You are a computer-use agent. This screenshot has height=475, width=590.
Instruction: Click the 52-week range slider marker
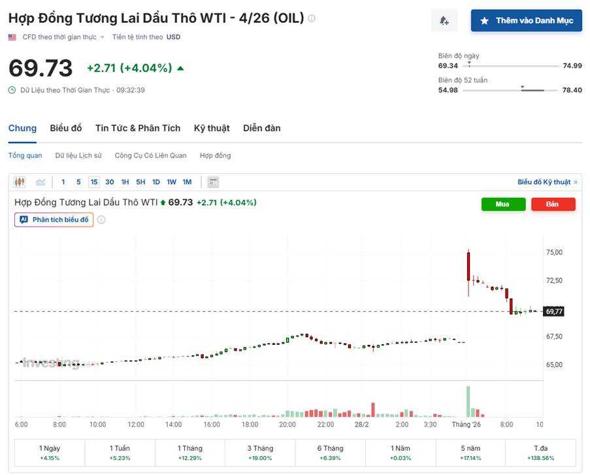click(x=522, y=87)
